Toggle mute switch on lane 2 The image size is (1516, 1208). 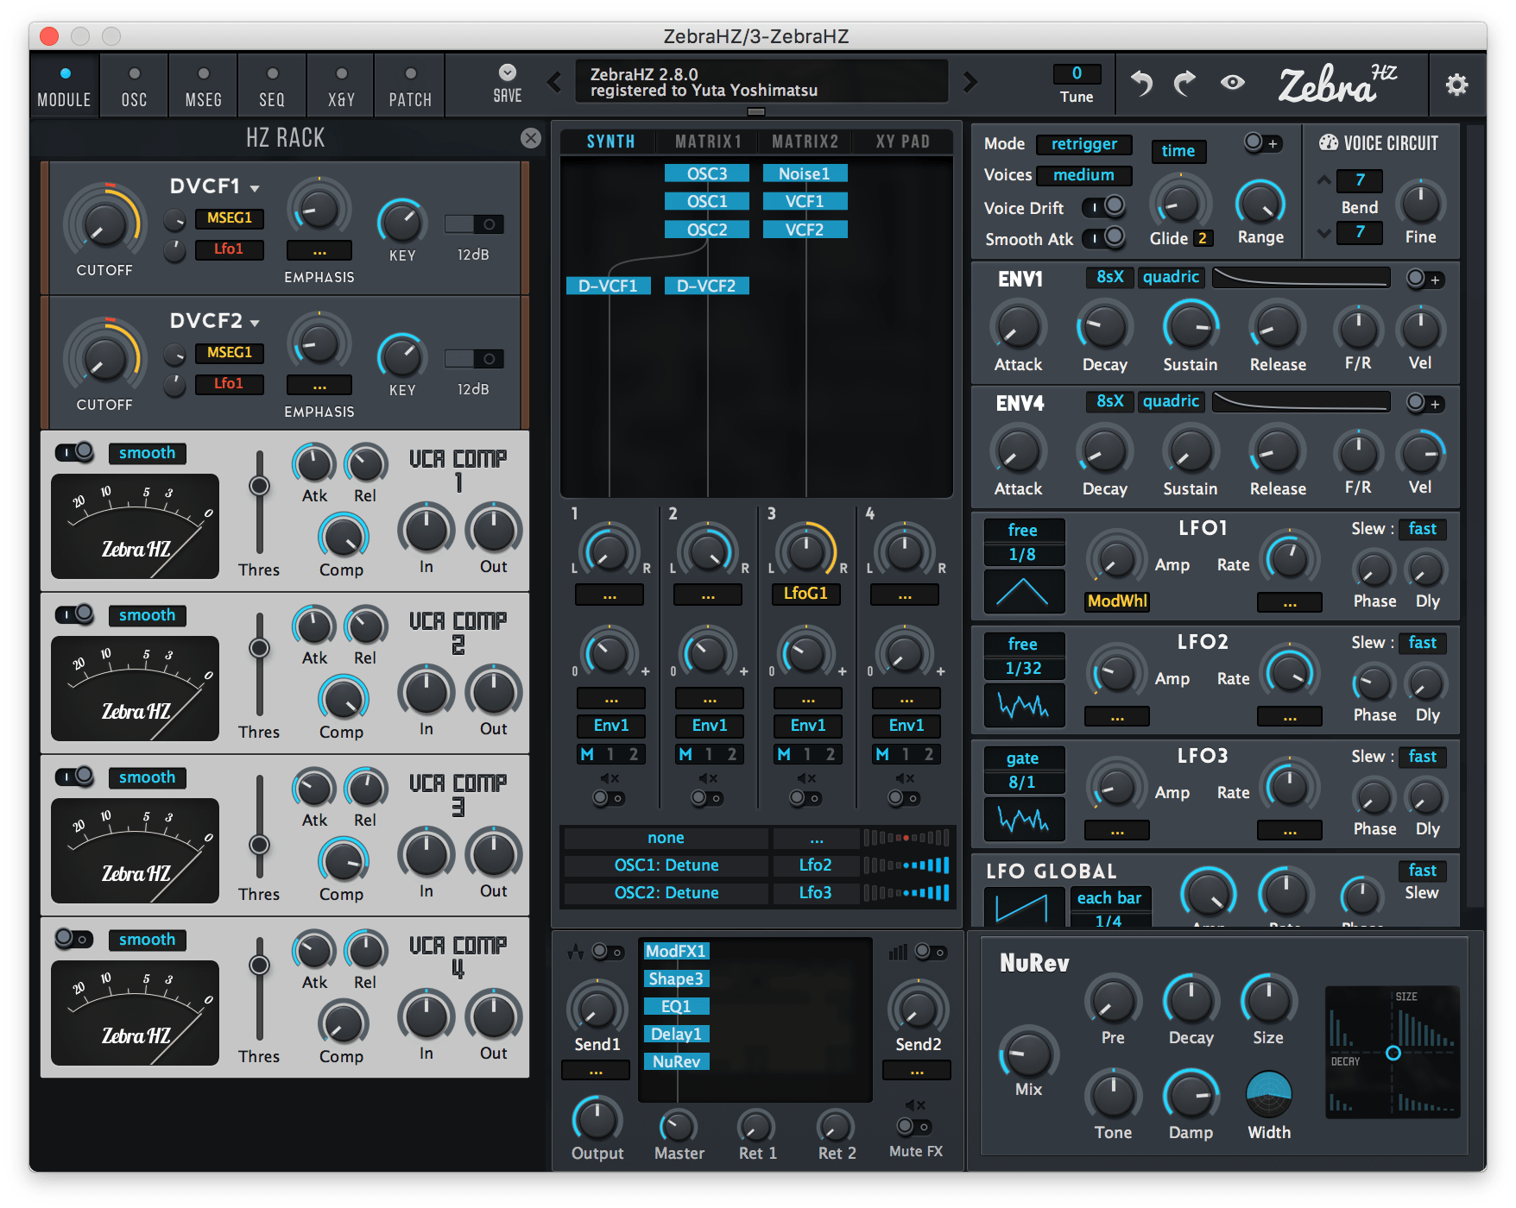(707, 799)
